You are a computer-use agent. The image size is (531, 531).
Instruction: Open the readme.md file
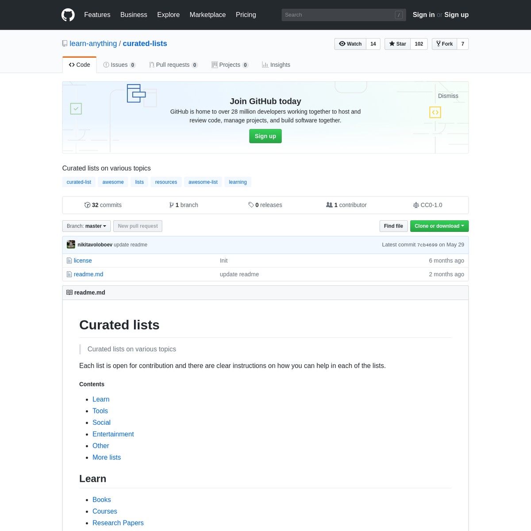coord(88,274)
